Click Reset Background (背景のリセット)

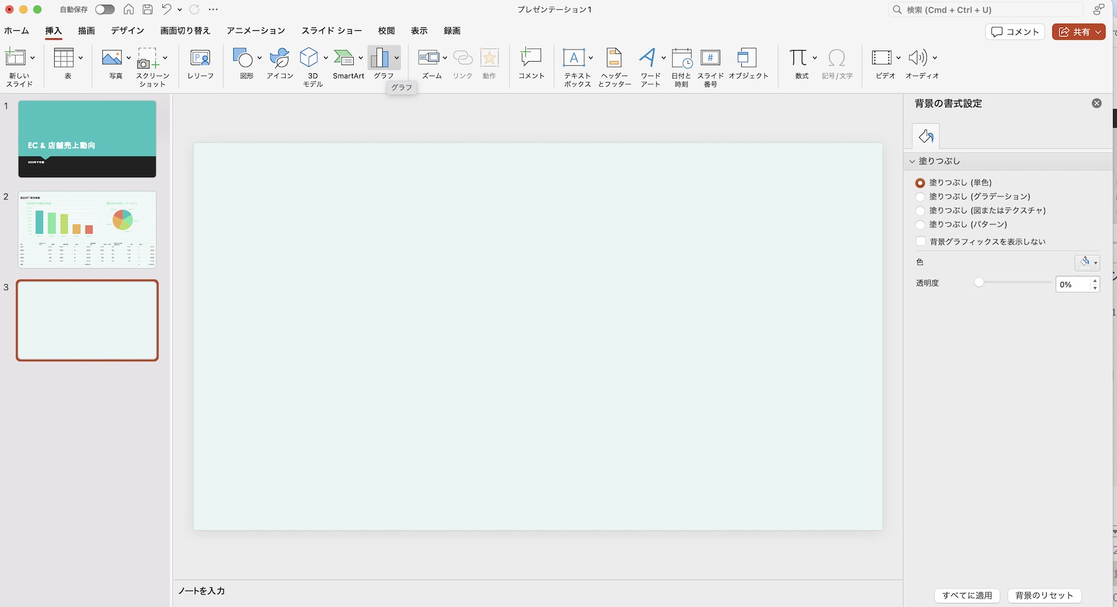coord(1044,595)
